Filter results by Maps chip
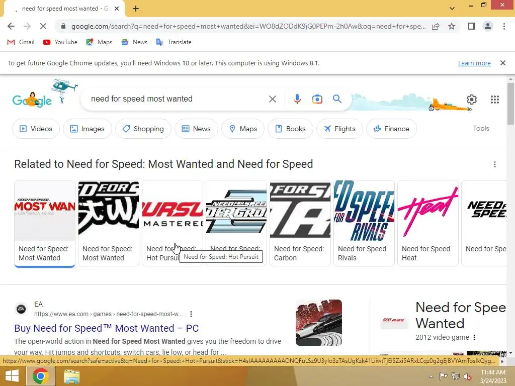 pos(243,129)
